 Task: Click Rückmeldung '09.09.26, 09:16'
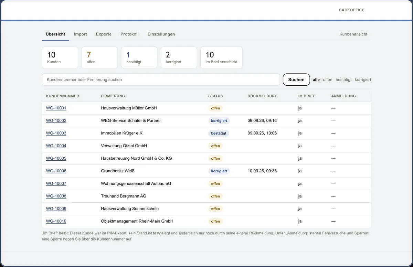pos(262,120)
